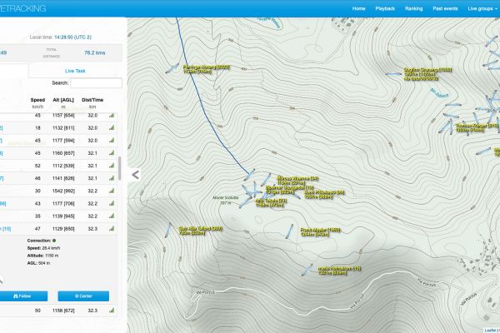Image resolution: width=500 pixels, height=333 pixels.
Task: Click signal icon in the 1141 [626] row
Action: tap(112, 178)
